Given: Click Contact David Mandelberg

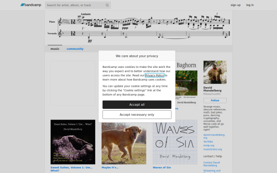Looking at the screenshot, I should pyautogui.click(x=211, y=164).
